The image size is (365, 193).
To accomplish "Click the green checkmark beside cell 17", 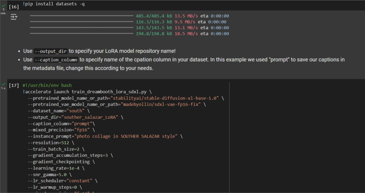I will click(x=3, y=84).
